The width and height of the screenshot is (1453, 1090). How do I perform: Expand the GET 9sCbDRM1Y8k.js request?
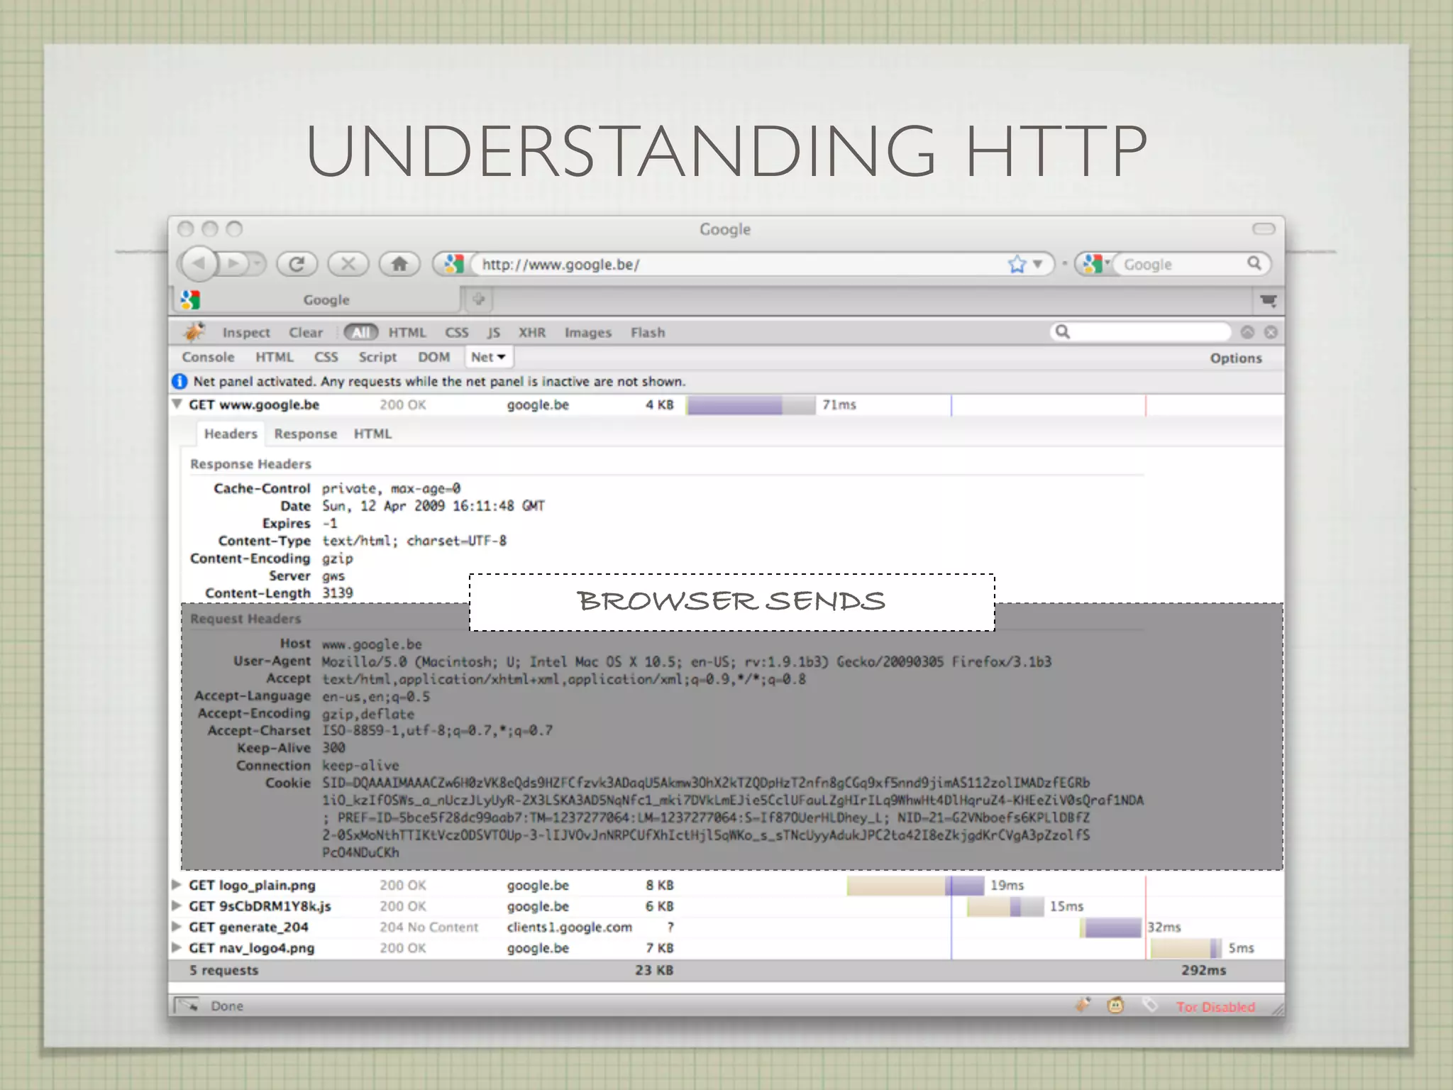point(177,906)
